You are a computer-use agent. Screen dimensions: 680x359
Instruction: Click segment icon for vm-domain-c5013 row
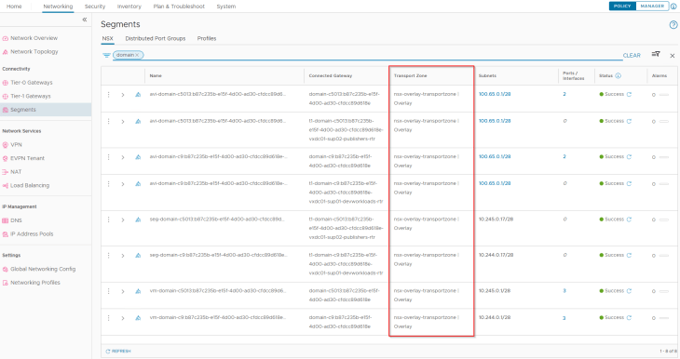[138, 291]
